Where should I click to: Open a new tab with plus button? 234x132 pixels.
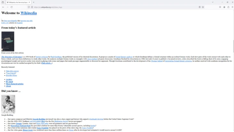[33, 2]
